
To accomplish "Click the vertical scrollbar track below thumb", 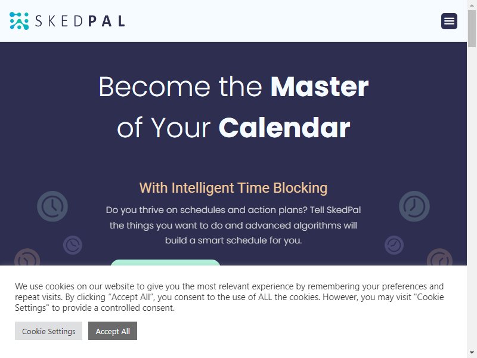I will 472,198.
